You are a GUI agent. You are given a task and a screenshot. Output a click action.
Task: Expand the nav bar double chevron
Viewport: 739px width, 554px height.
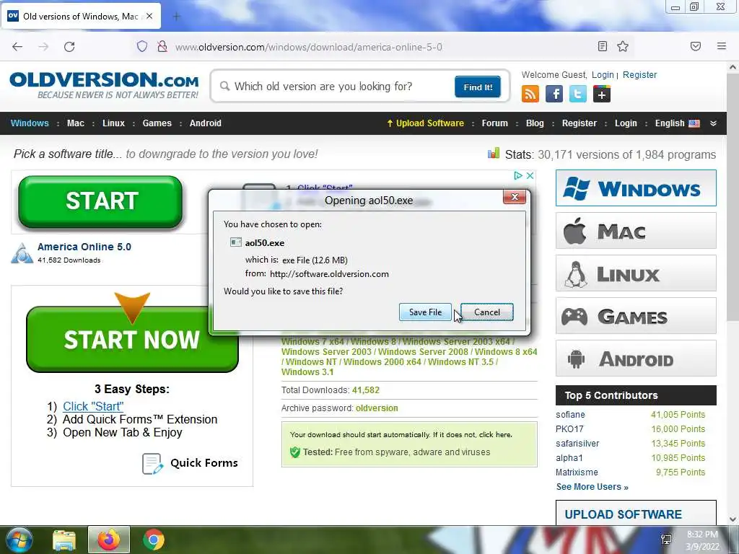click(x=714, y=123)
